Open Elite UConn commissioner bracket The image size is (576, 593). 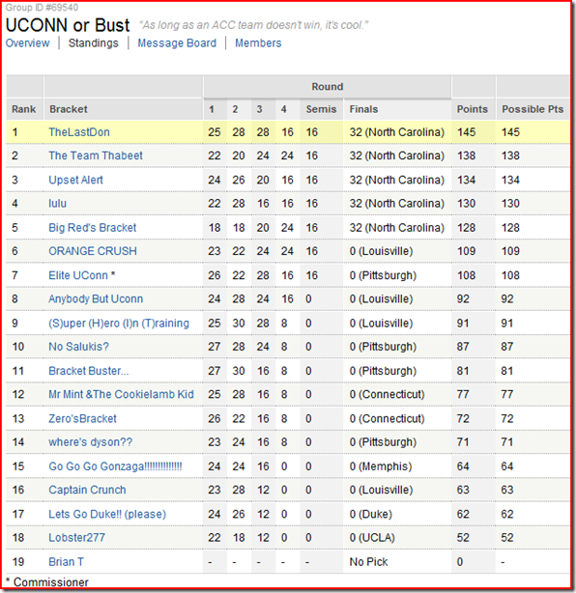[x=78, y=275]
